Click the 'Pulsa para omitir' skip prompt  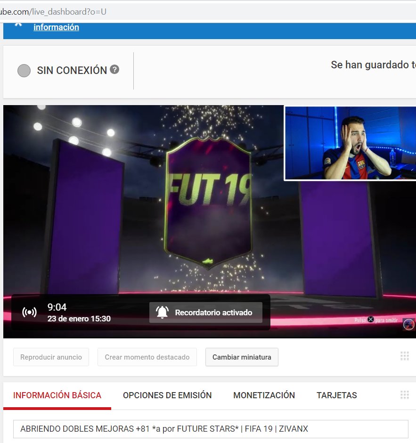pyautogui.click(x=376, y=320)
